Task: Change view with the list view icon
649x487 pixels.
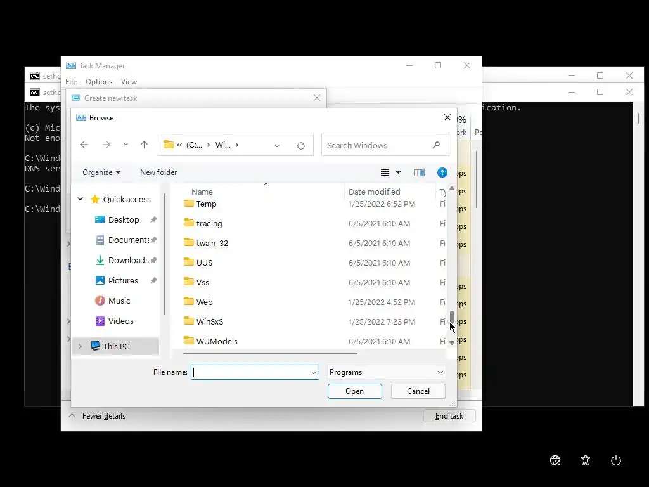Action: [x=385, y=172]
